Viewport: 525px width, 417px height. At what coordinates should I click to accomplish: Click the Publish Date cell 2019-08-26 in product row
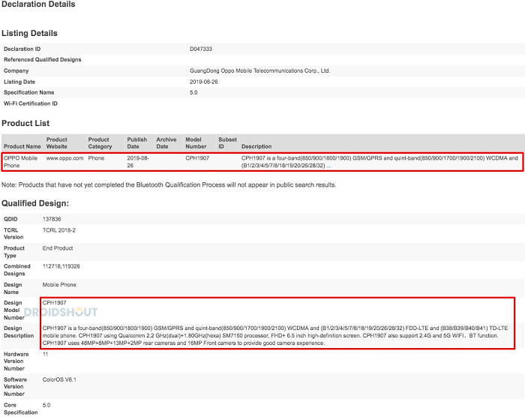138,162
